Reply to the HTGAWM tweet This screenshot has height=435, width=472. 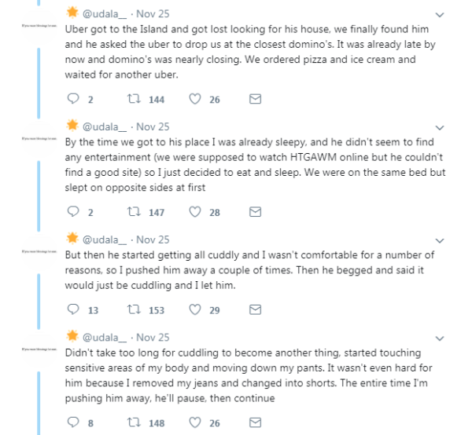pos(73,212)
